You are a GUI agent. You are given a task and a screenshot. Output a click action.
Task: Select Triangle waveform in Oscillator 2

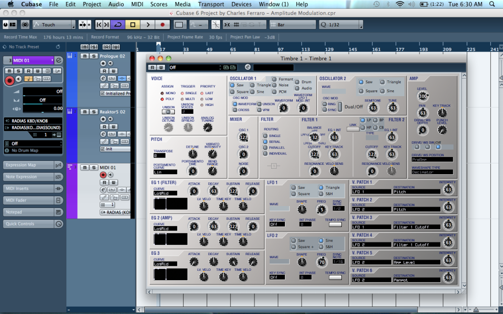tap(382, 82)
